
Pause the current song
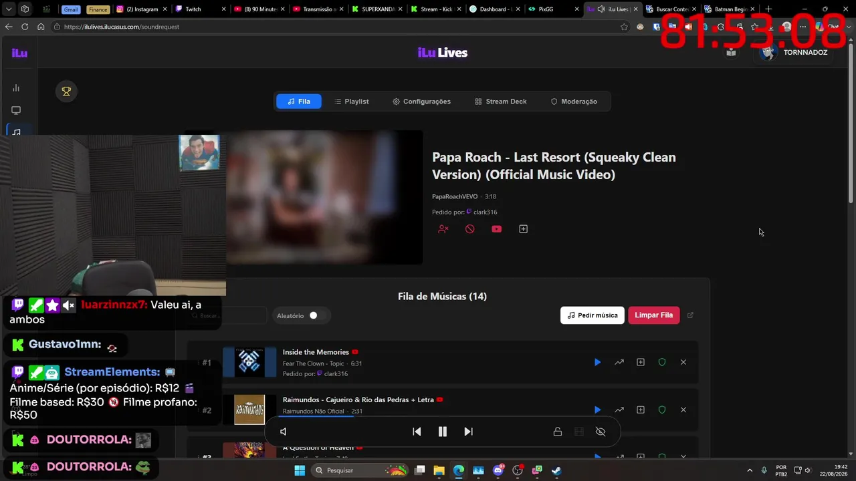pyautogui.click(x=442, y=432)
